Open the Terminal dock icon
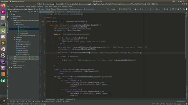Screen dimensions: 188x105 pyautogui.click(x=3, y=24)
